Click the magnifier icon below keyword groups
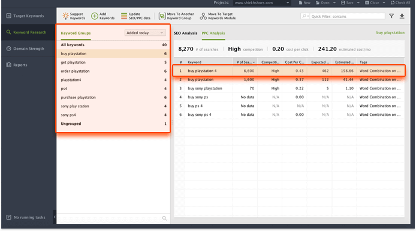The image size is (416, 231). 164,218
